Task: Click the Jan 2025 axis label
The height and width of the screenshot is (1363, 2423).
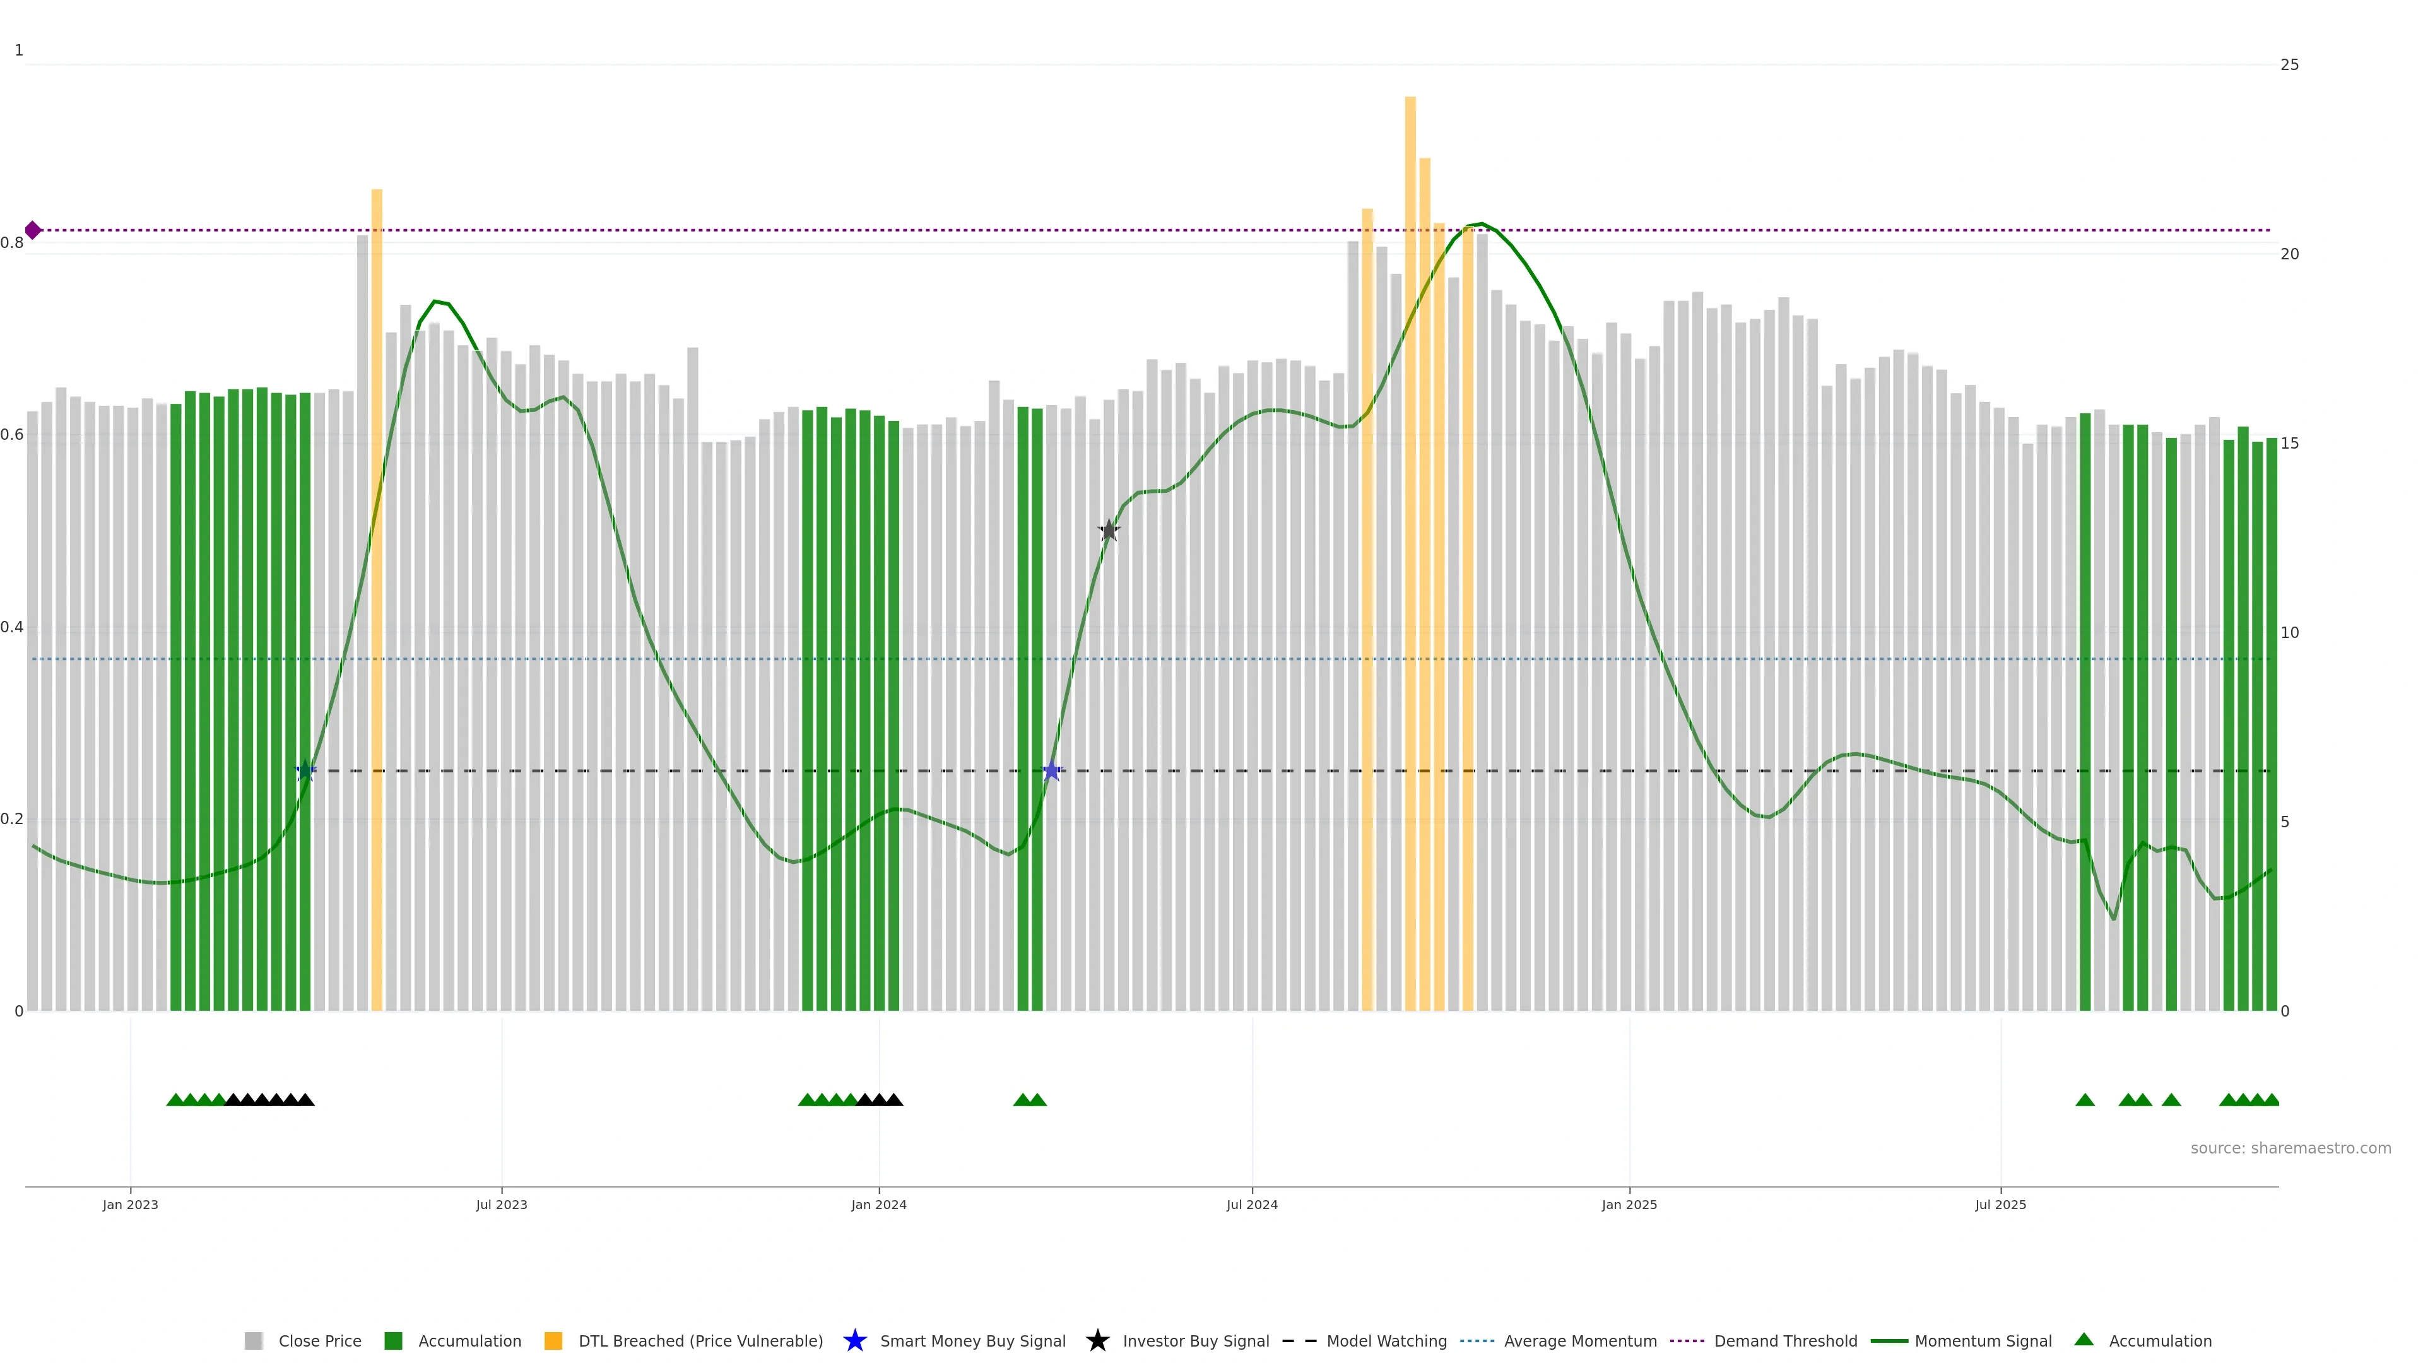Action: click(x=1628, y=1204)
